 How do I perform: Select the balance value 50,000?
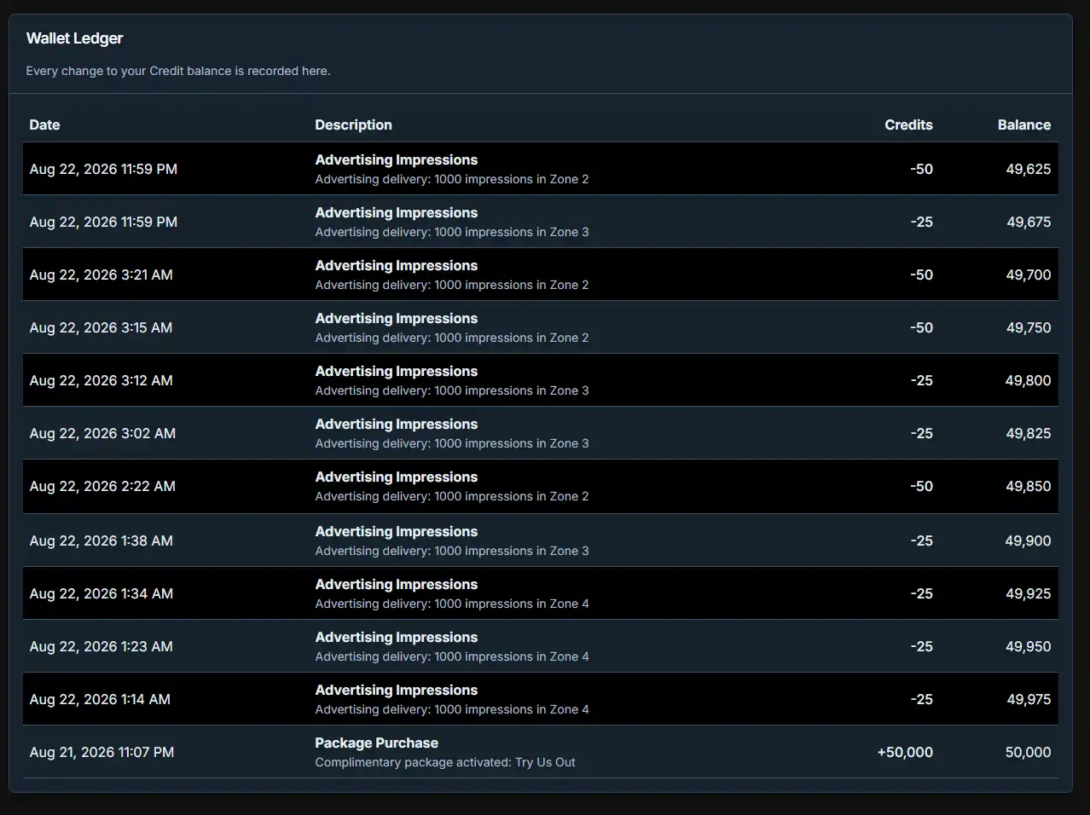[x=1028, y=752]
